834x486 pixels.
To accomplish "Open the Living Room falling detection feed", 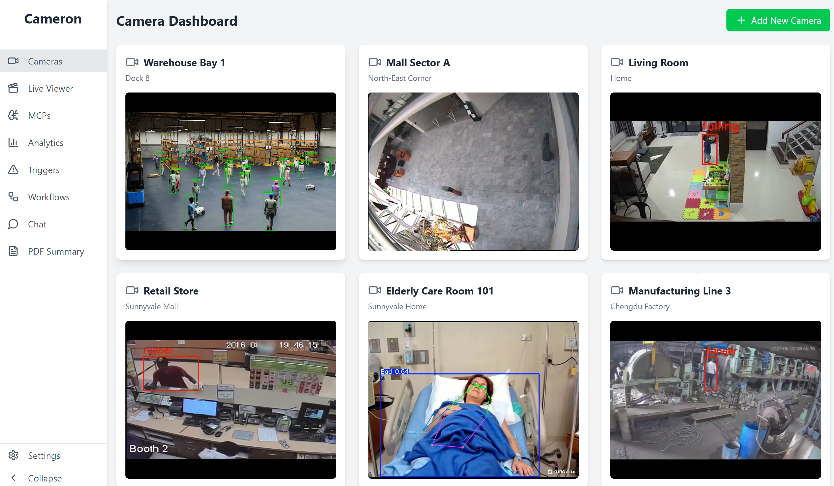I will (x=715, y=171).
